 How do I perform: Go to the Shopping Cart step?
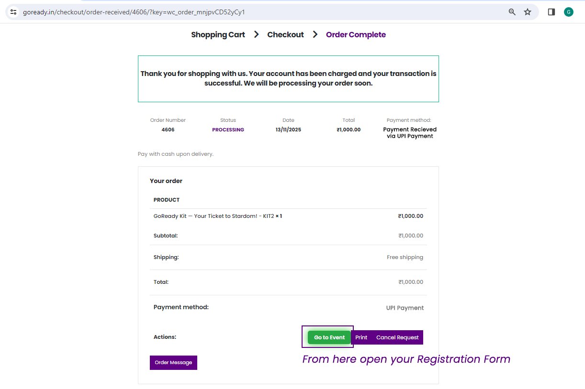[x=218, y=34]
